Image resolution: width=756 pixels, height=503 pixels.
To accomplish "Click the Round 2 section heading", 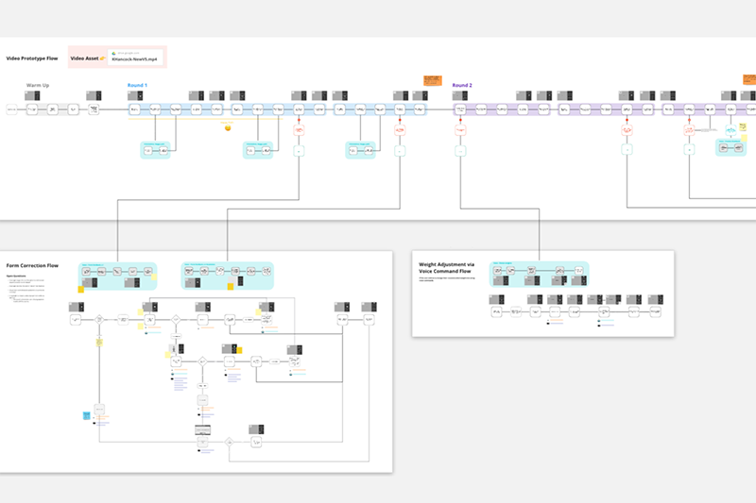I will 462,85.
